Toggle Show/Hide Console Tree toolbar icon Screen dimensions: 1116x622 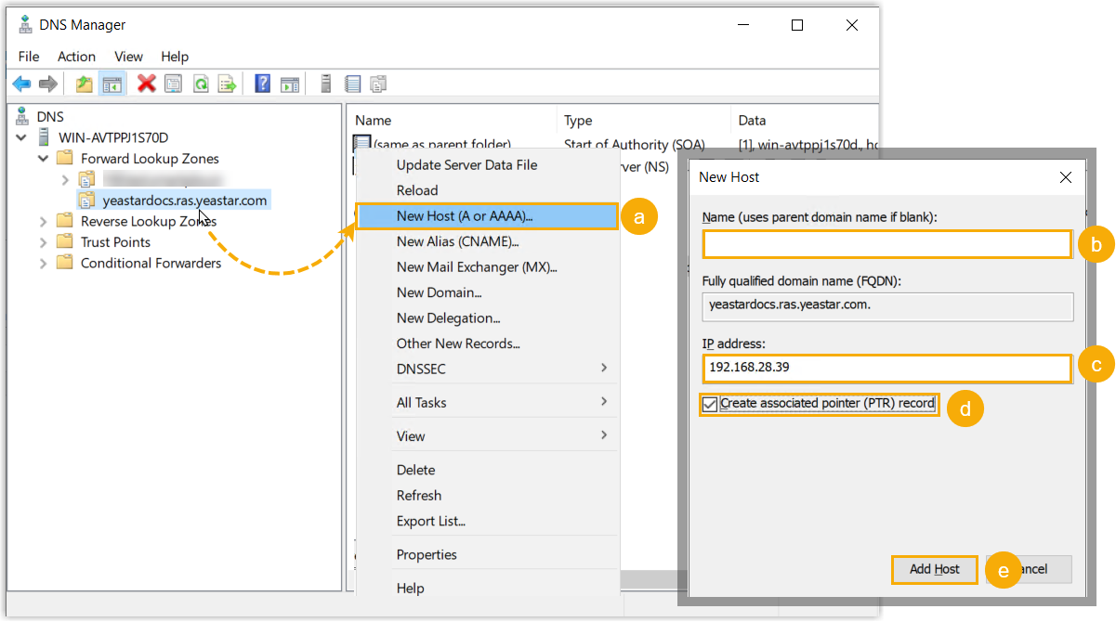coord(112,84)
